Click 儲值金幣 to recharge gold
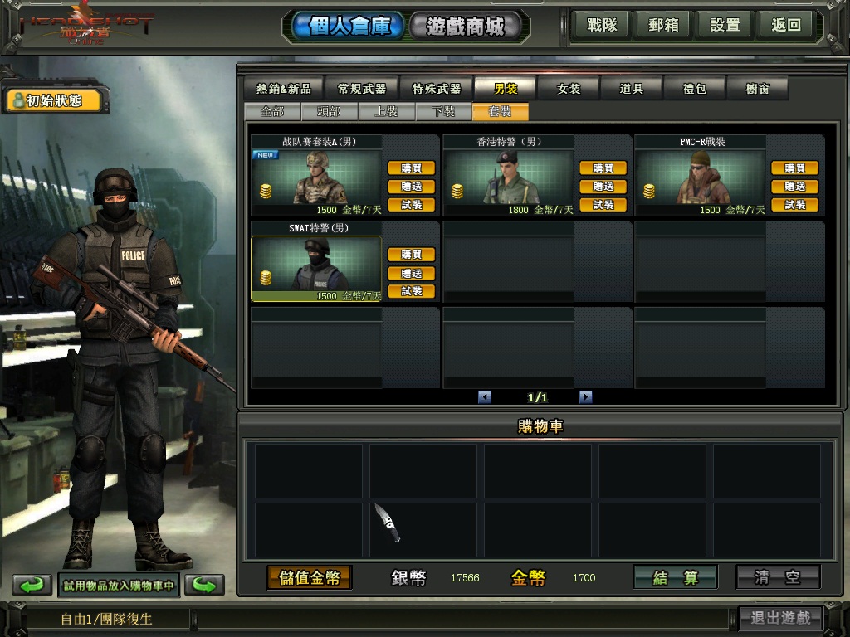 (310, 577)
